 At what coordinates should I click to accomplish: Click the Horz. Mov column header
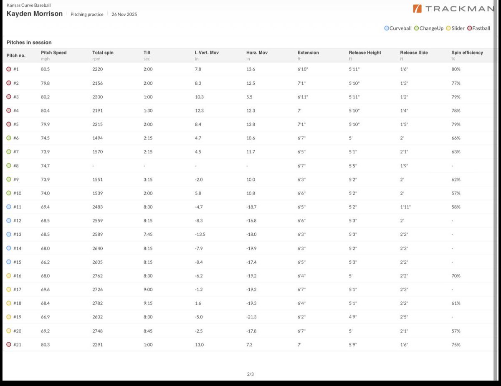click(x=257, y=53)
